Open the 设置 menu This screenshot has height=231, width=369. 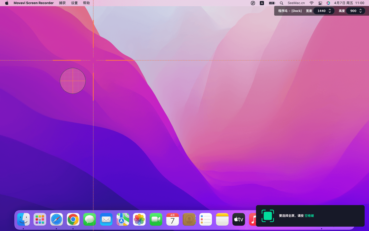coord(74,3)
